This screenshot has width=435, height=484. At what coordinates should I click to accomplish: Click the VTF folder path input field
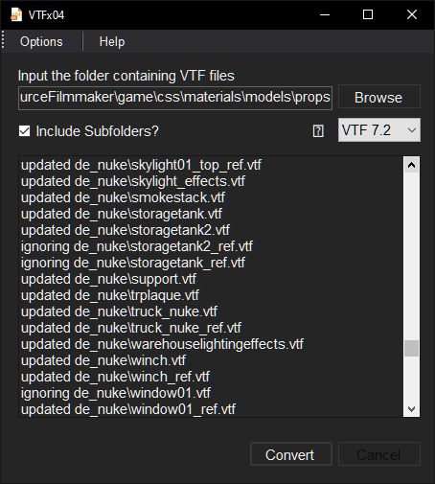(175, 98)
